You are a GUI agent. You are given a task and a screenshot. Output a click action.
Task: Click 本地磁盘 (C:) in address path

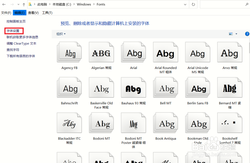tap(62, 4)
